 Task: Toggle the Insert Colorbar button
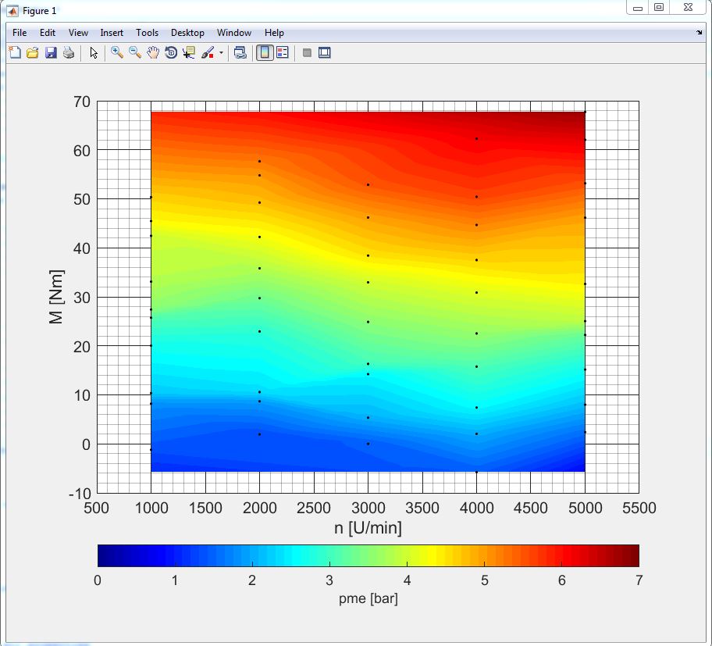tap(265, 53)
